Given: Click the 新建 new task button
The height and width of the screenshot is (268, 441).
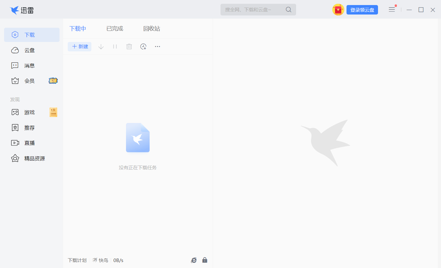Looking at the screenshot, I should tap(80, 47).
